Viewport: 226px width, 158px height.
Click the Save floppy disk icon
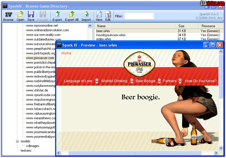pyautogui.click(x=31, y=15)
